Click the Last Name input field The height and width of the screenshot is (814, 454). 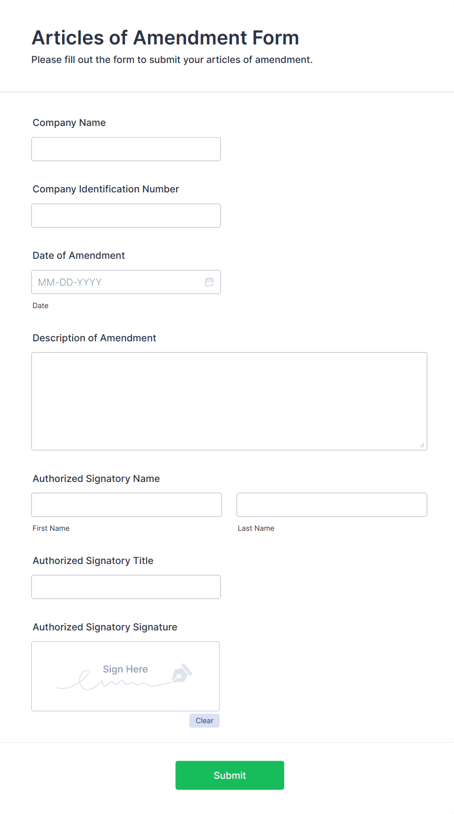tap(331, 504)
